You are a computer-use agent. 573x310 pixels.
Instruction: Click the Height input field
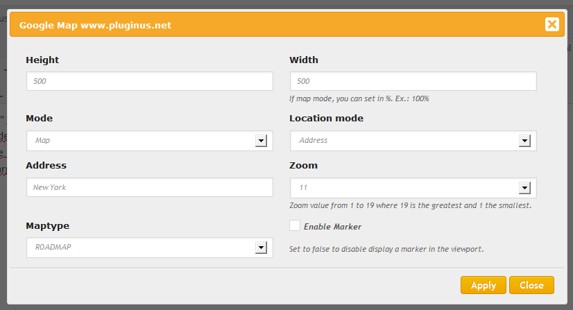pos(149,81)
